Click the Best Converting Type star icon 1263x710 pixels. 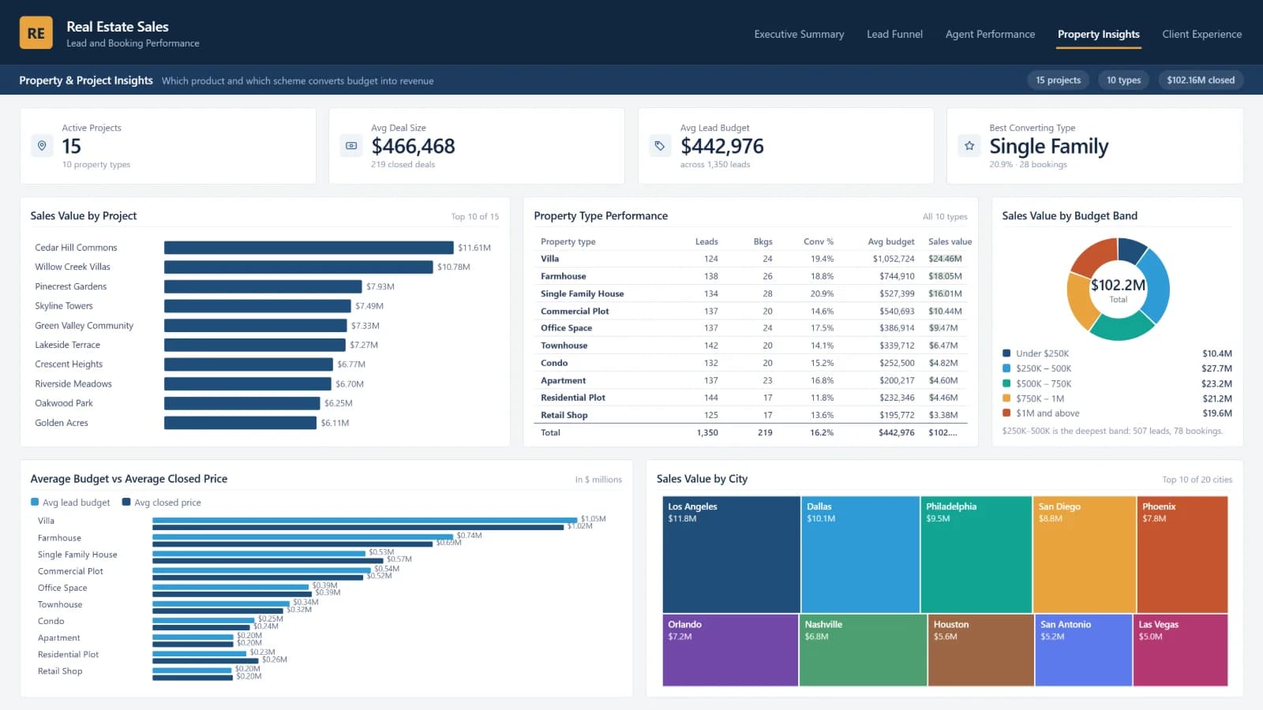coord(969,146)
